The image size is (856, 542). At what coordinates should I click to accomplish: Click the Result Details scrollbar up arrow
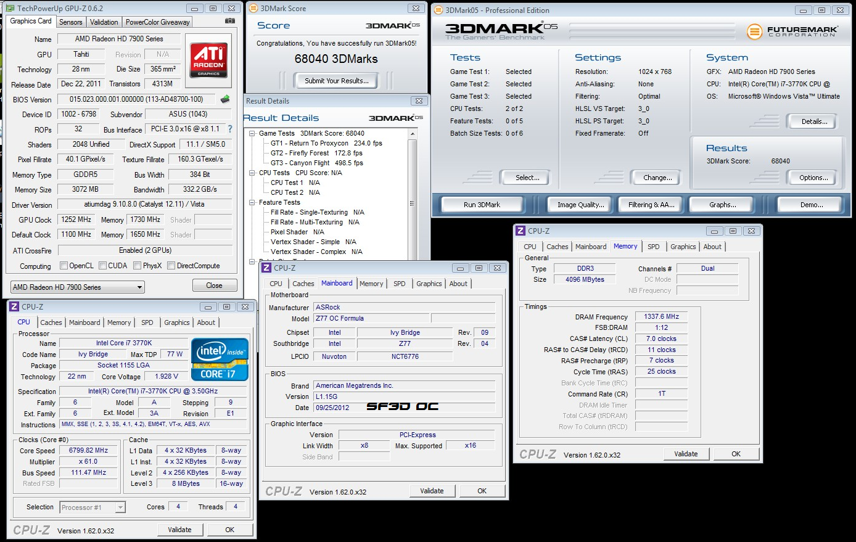(x=413, y=134)
